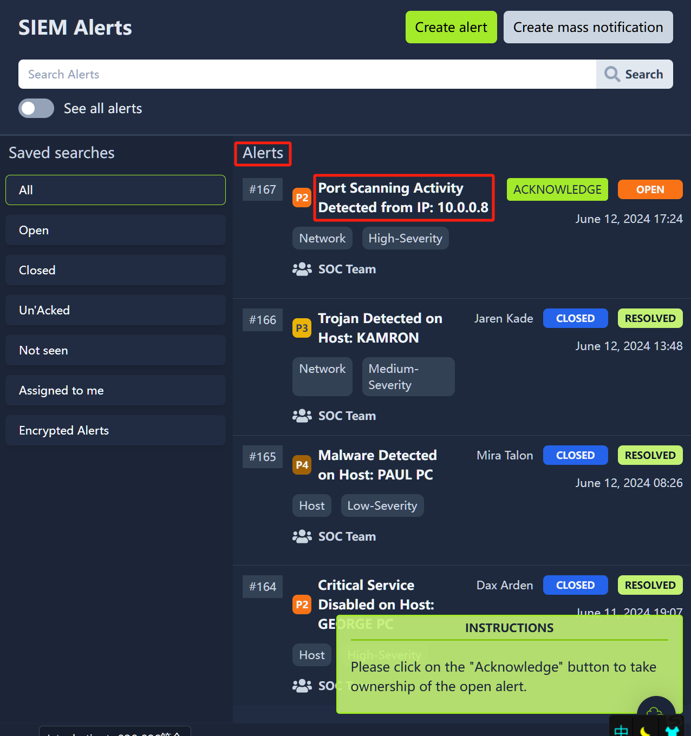Click RESOLVED badge on Trojan Detected alert
Image resolution: width=691 pixels, height=736 pixels.
pyautogui.click(x=650, y=318)
